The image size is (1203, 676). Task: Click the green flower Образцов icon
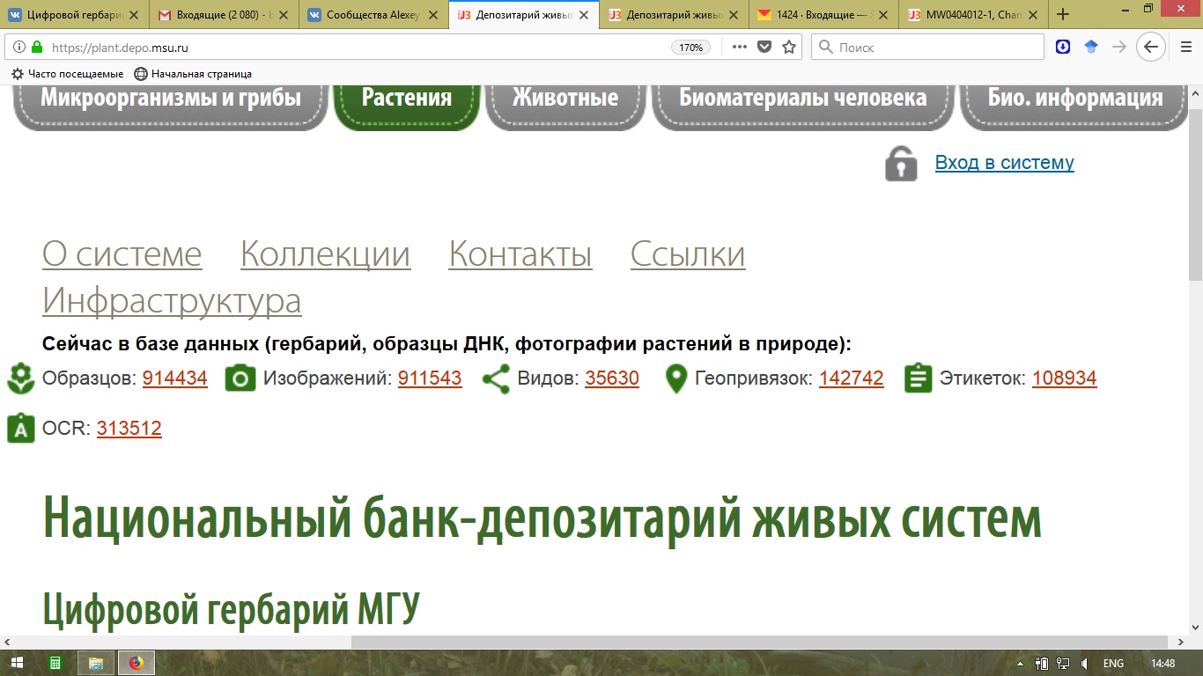(20, 379)
